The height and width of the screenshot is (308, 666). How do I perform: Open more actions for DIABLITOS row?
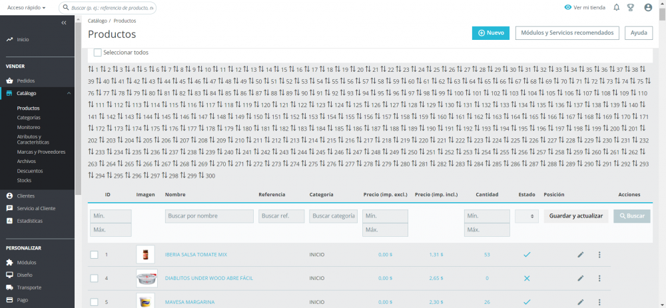pyautogui.click(x=599, y=278)
